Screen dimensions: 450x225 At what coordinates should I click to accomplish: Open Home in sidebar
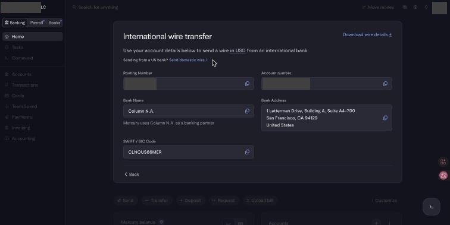[x=32, y=37]
